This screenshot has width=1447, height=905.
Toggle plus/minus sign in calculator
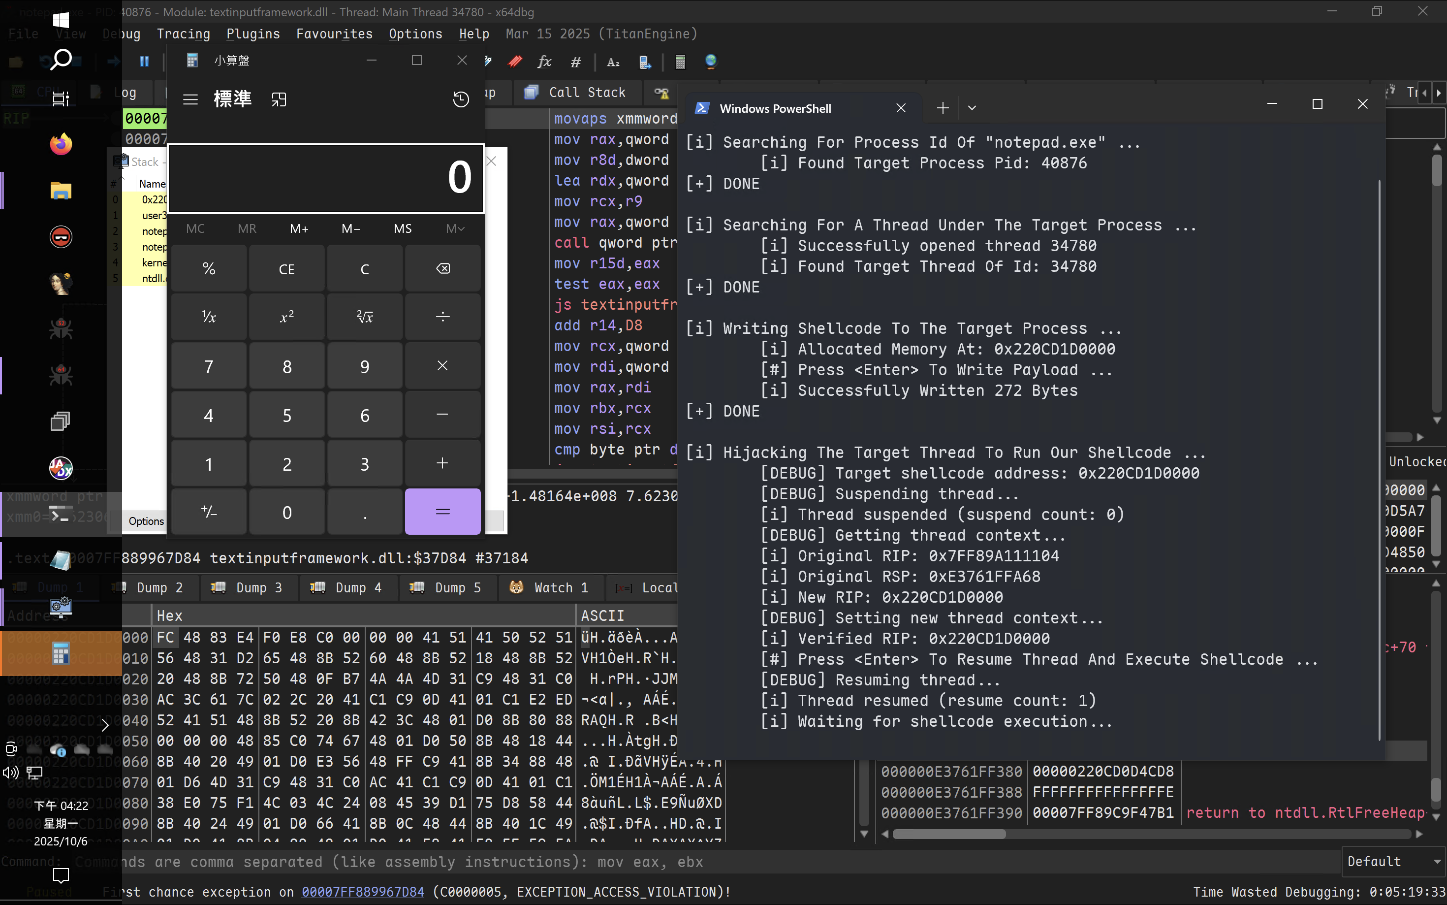pos(209,512)
